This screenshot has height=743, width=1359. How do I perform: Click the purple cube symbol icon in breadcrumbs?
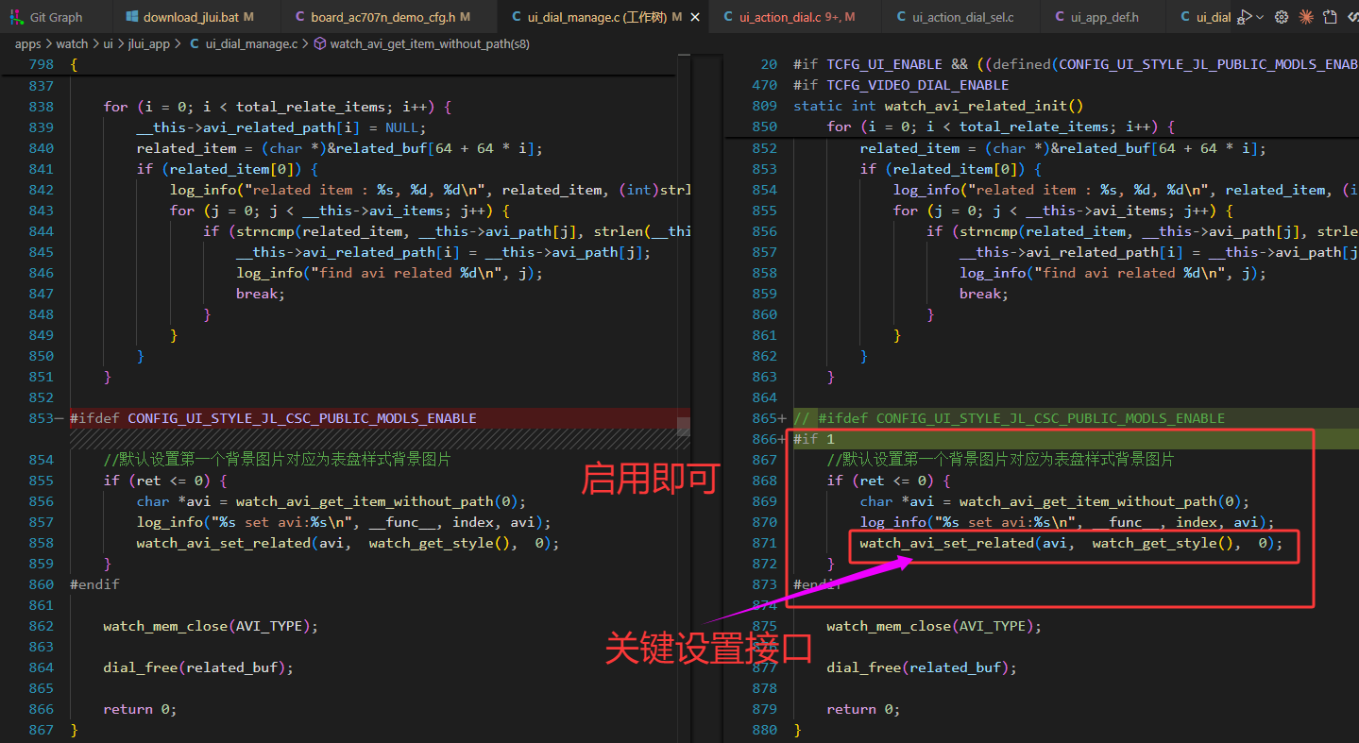point(319,43)
